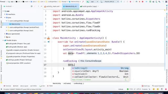Click the read-only lock icon in status bar

[150, 89]
